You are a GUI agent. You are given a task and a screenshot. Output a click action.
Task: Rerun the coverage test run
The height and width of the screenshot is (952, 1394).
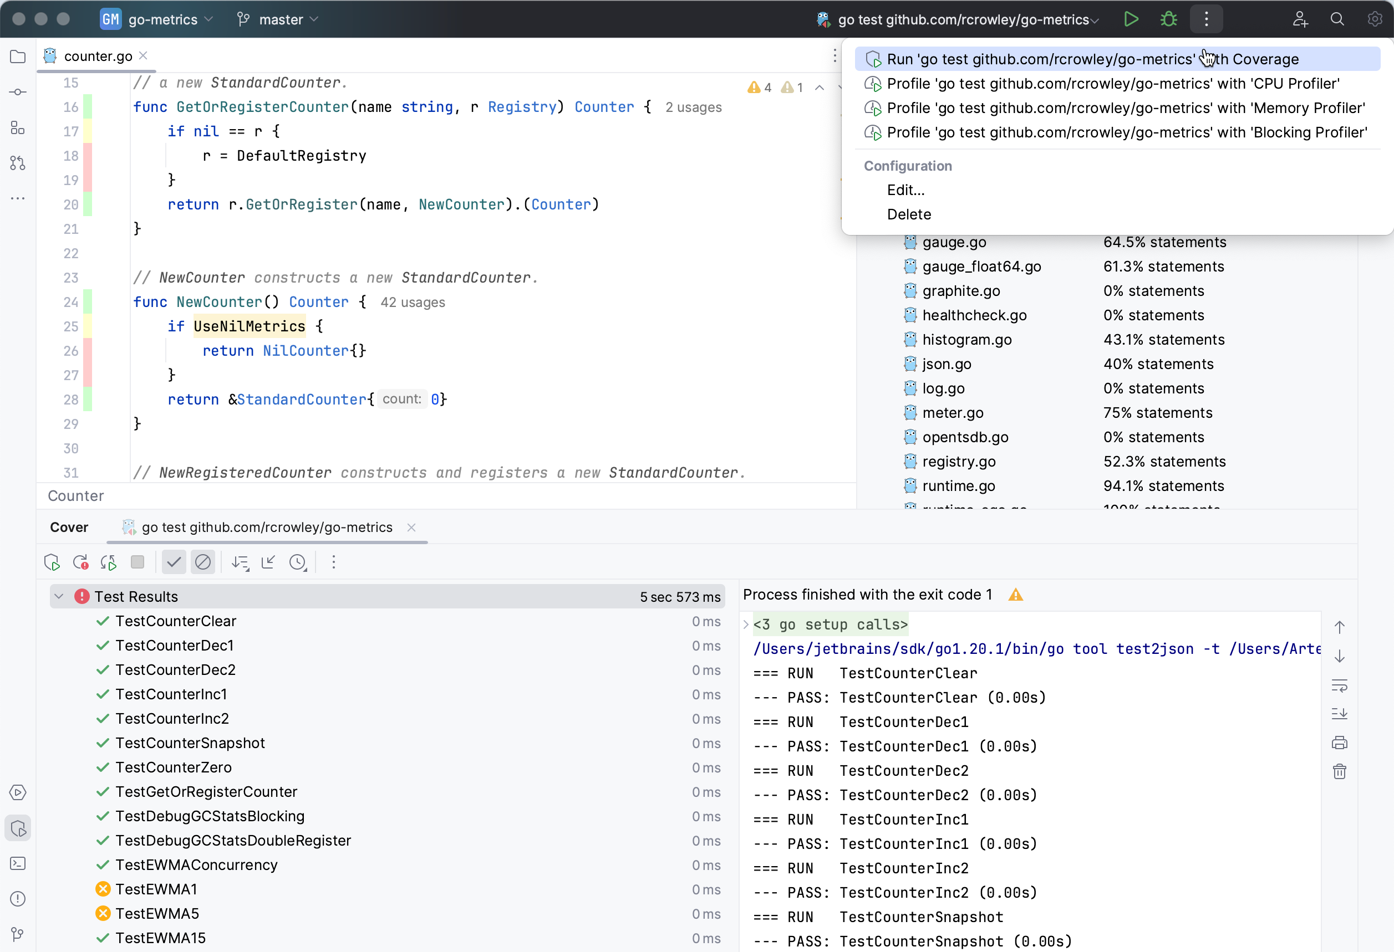tap(52, 562)
